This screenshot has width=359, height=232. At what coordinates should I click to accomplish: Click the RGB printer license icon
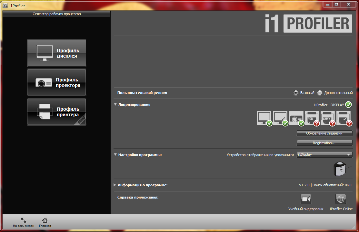tap(312, 118)
